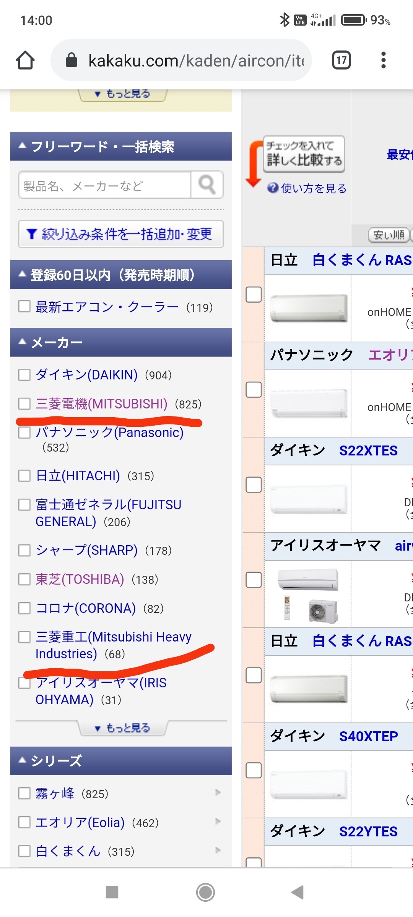This screenshot has width=413, height=917.
Task: Open the ダイキン S40XTEP product link
Action: click(x=368, y=736)
